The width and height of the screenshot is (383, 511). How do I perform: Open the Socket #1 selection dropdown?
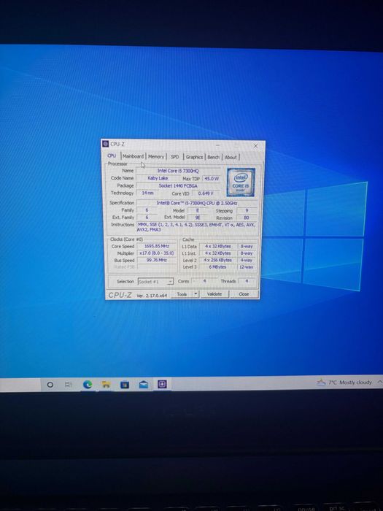coord(155,281)
